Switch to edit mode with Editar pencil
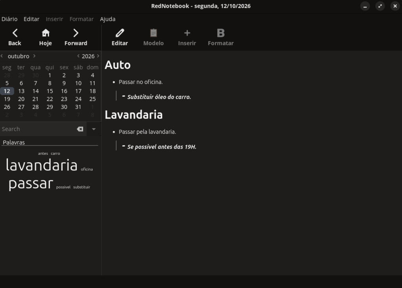402x288 pixels. 120,37
